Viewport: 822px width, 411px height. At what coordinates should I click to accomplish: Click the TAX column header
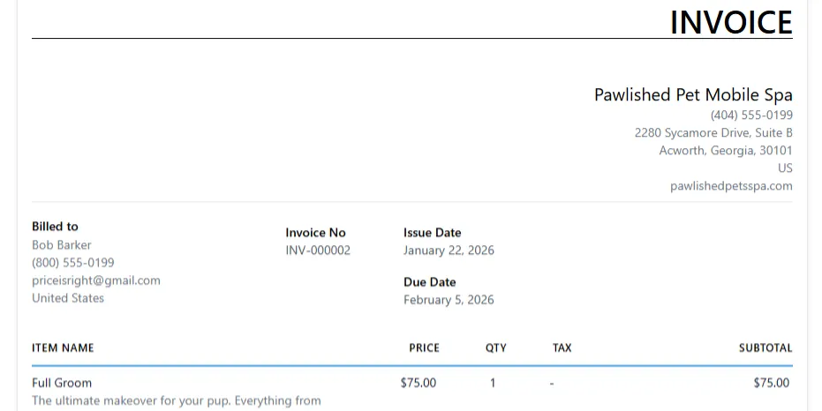coord(562,348)
